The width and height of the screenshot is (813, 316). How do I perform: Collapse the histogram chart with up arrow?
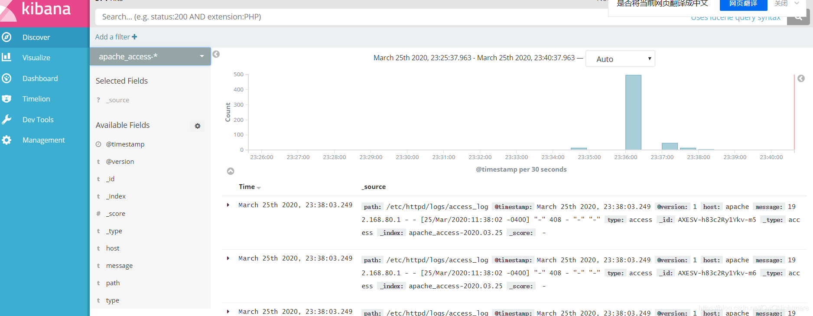231,171
